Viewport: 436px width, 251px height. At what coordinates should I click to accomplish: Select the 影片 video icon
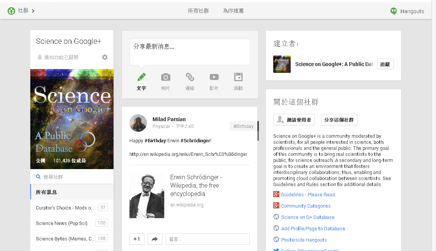pos(214,77)
